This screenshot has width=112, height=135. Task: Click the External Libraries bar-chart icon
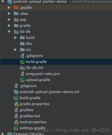point(10,133)
